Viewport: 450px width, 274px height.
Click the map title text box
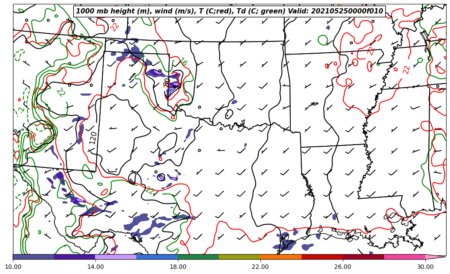[x=229, y=11]
